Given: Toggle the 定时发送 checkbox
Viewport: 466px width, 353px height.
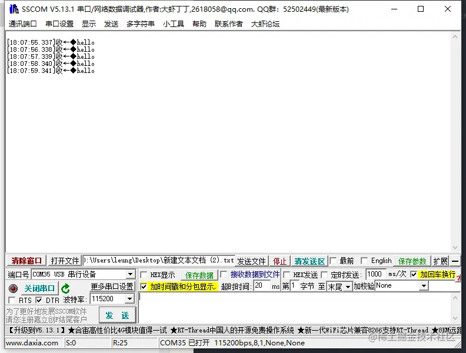Looking at the screenshot, I should point(325,275).
